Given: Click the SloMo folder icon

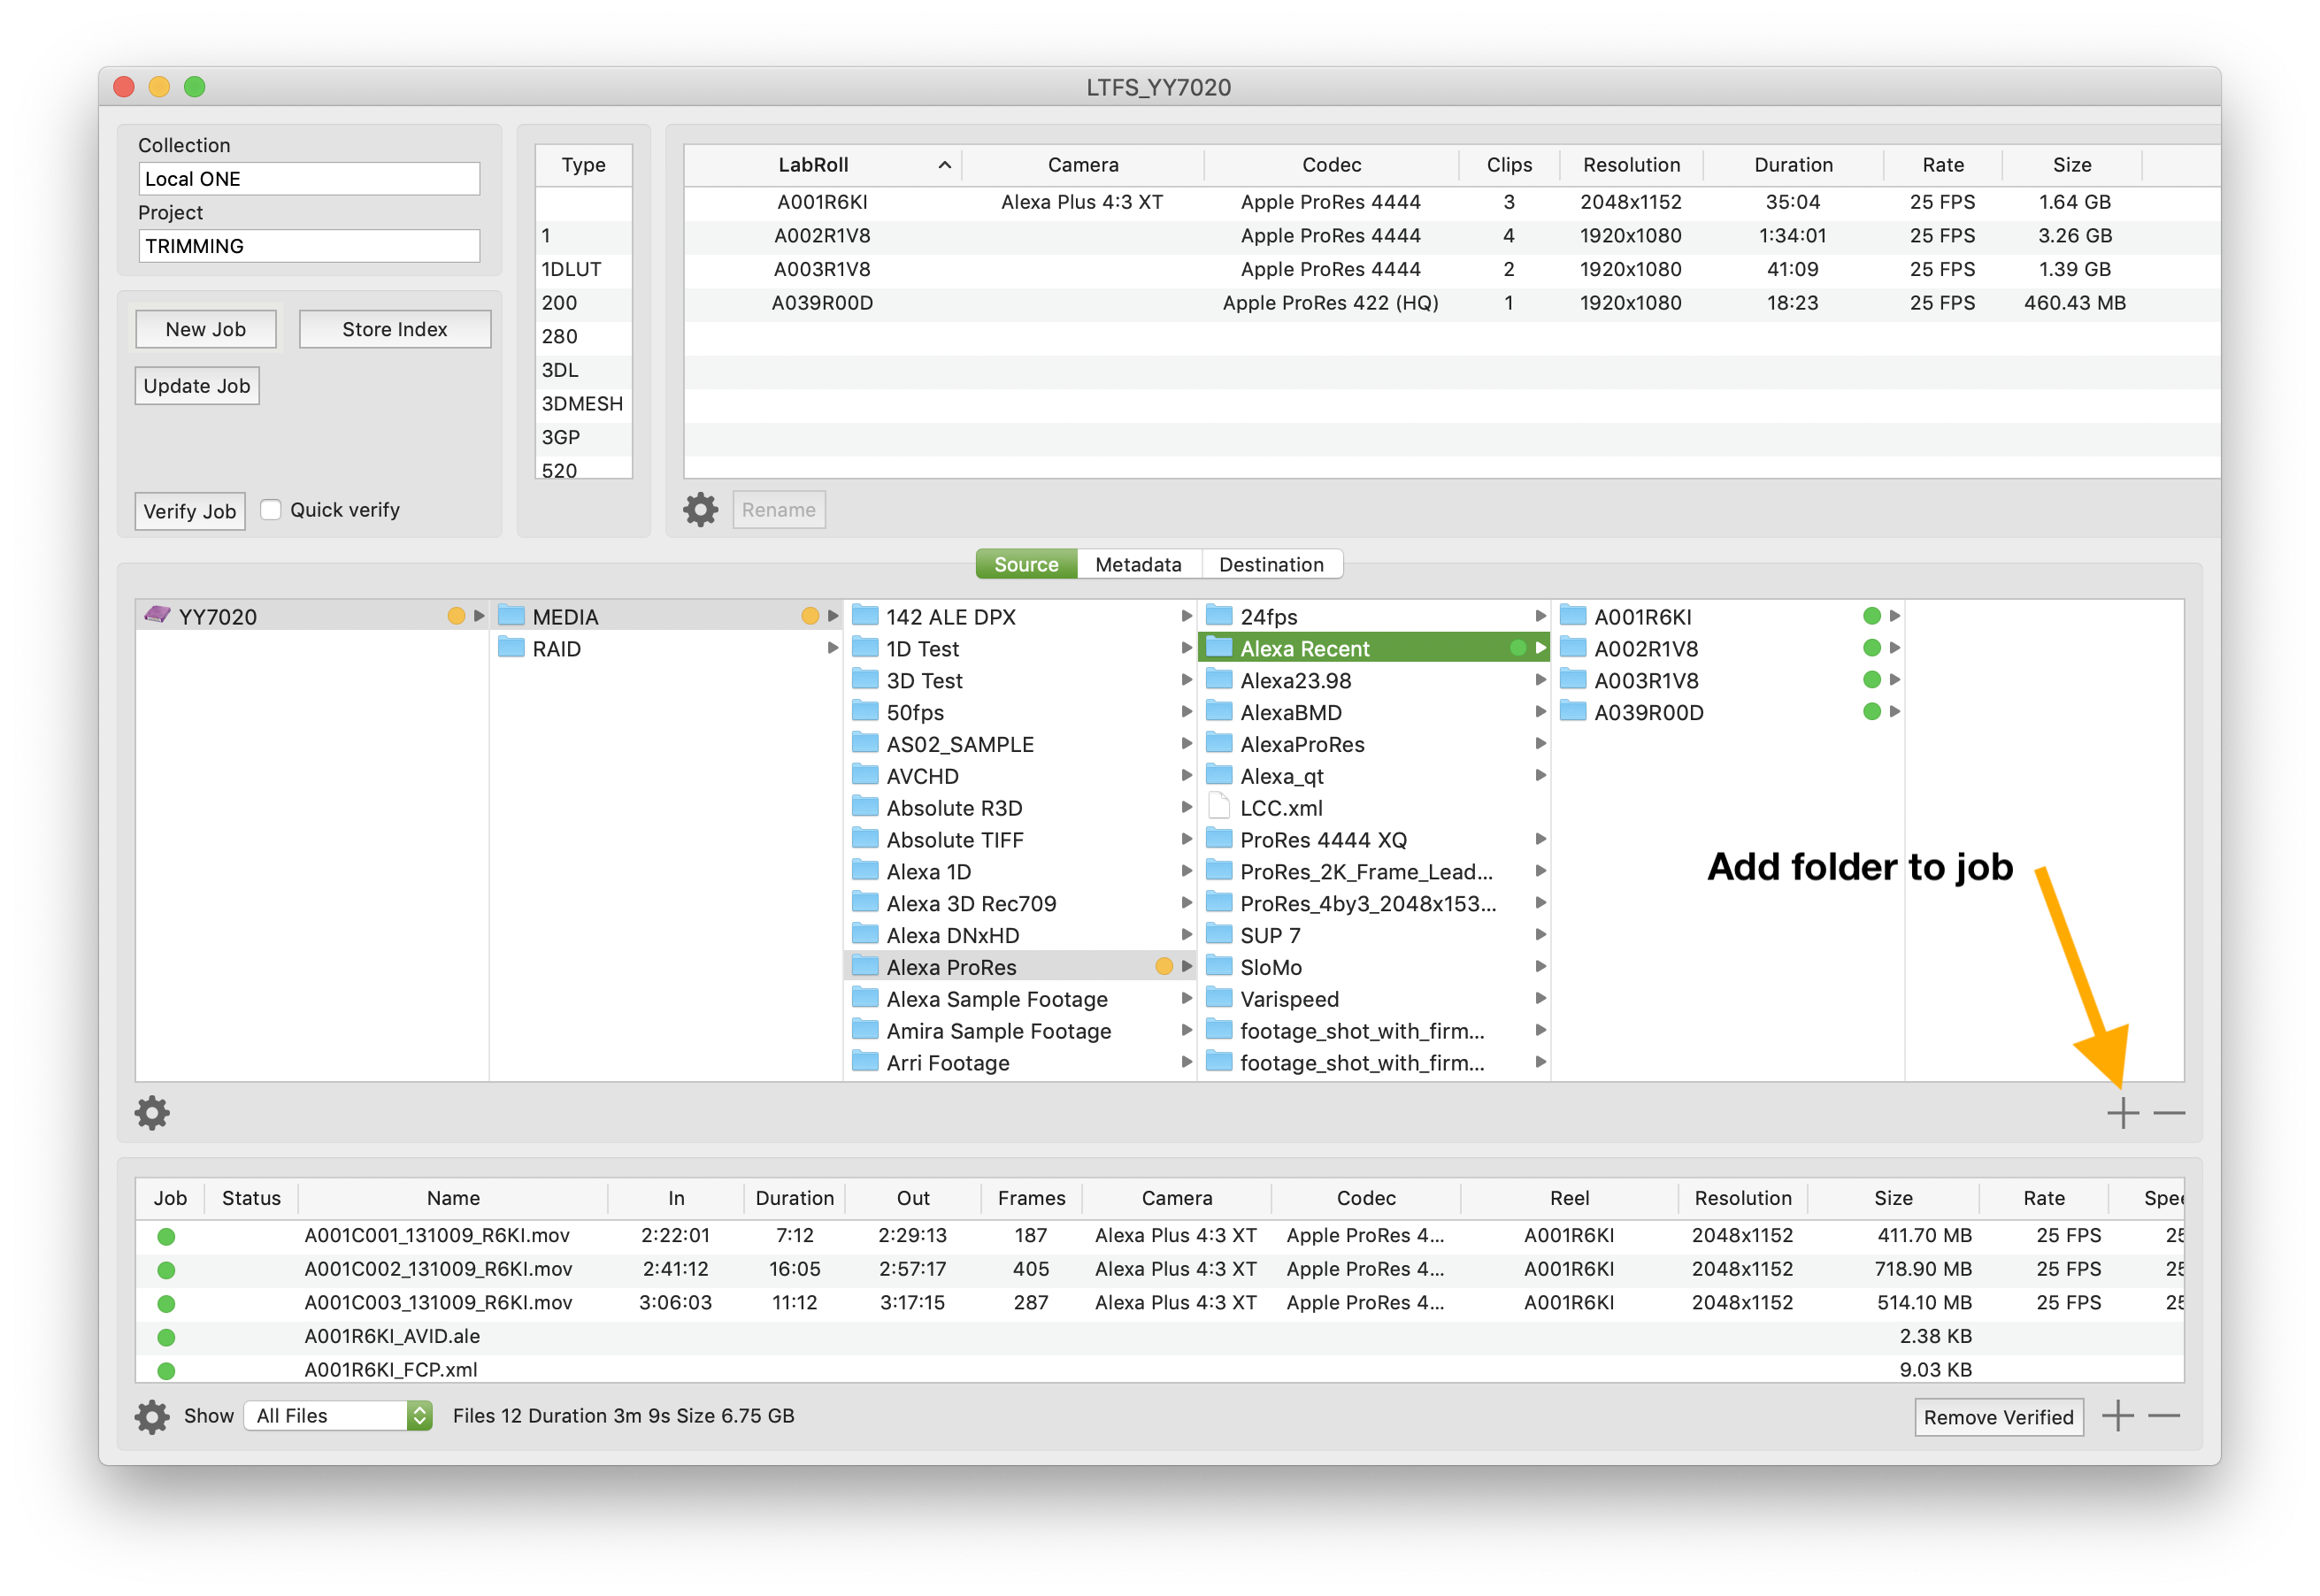Looking at the screenshot, I should coord(1218,965).
